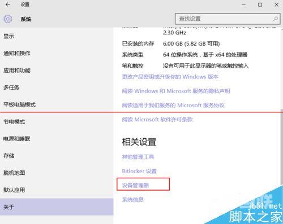
Task: Open 更改产品密钥或升级你的 Windows 版本 link
Action: [170, 77]
